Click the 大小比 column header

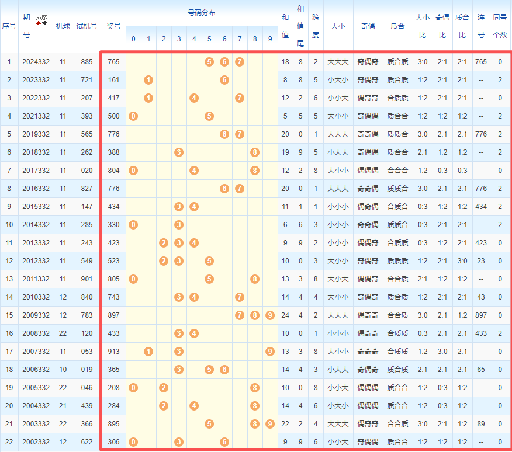[422, 26]
